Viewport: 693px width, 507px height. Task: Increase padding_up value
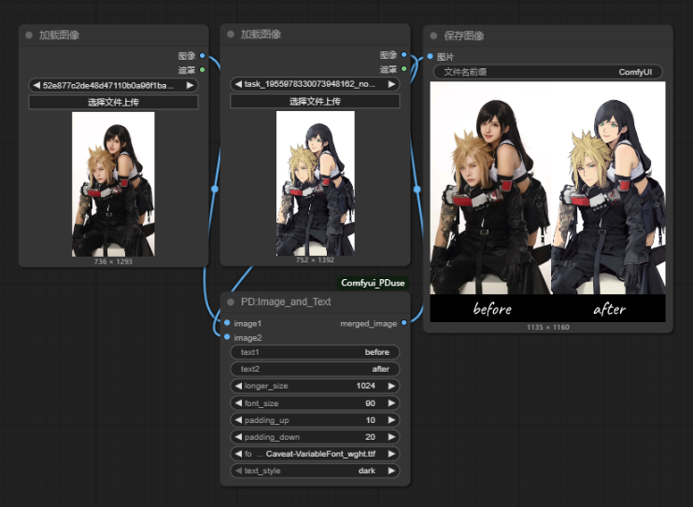point(391,420)
